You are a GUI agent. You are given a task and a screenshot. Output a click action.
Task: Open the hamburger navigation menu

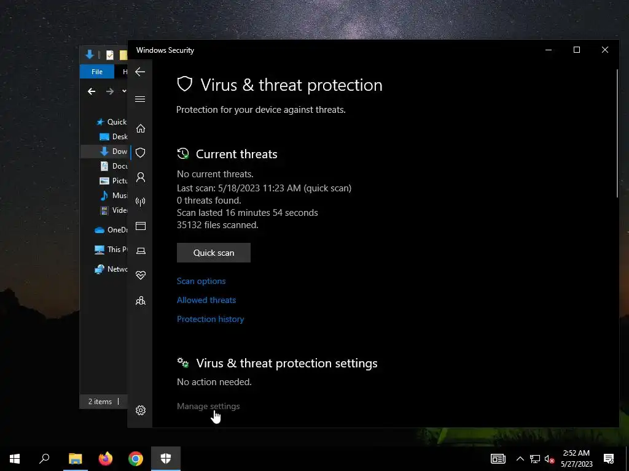[x=140, y=99]
